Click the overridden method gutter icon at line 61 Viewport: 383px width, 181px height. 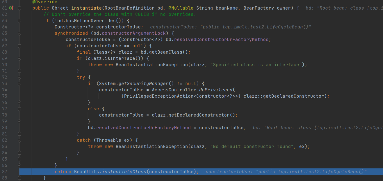(11, 8)
